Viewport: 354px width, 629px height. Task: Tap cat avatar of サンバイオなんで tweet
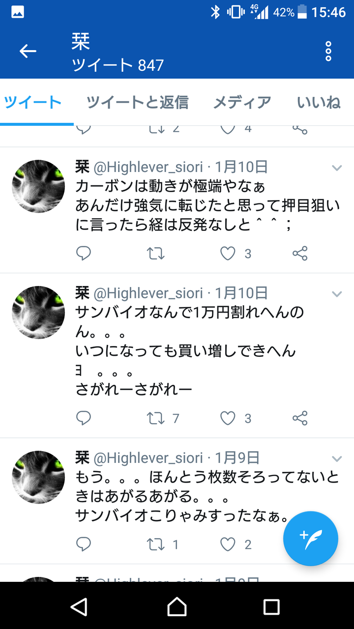pos(38,312)
